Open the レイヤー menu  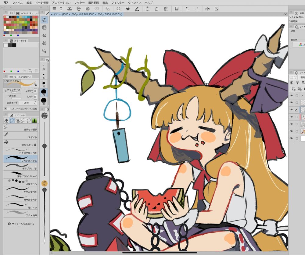point(79,3)
